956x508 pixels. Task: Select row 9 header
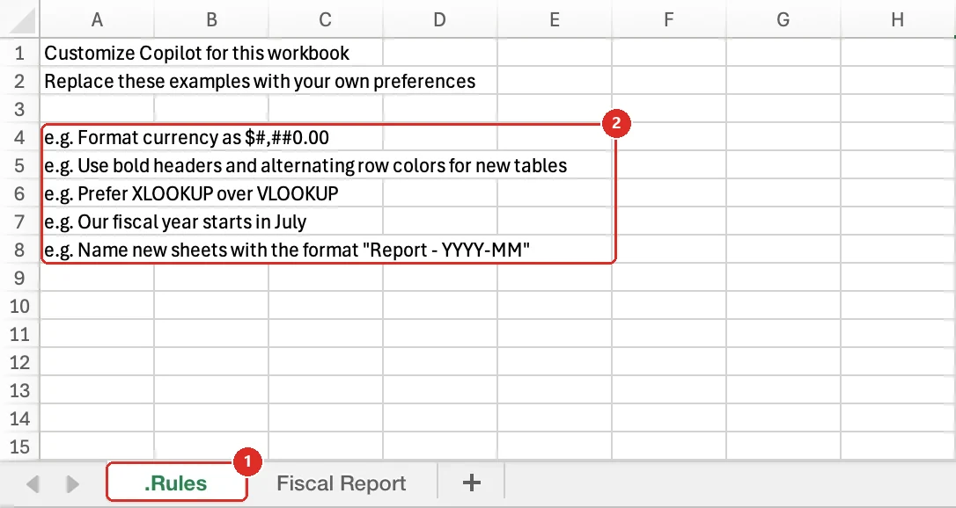[19, 278]
